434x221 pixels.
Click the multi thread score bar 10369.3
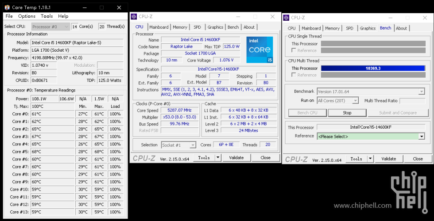[373, 68]
